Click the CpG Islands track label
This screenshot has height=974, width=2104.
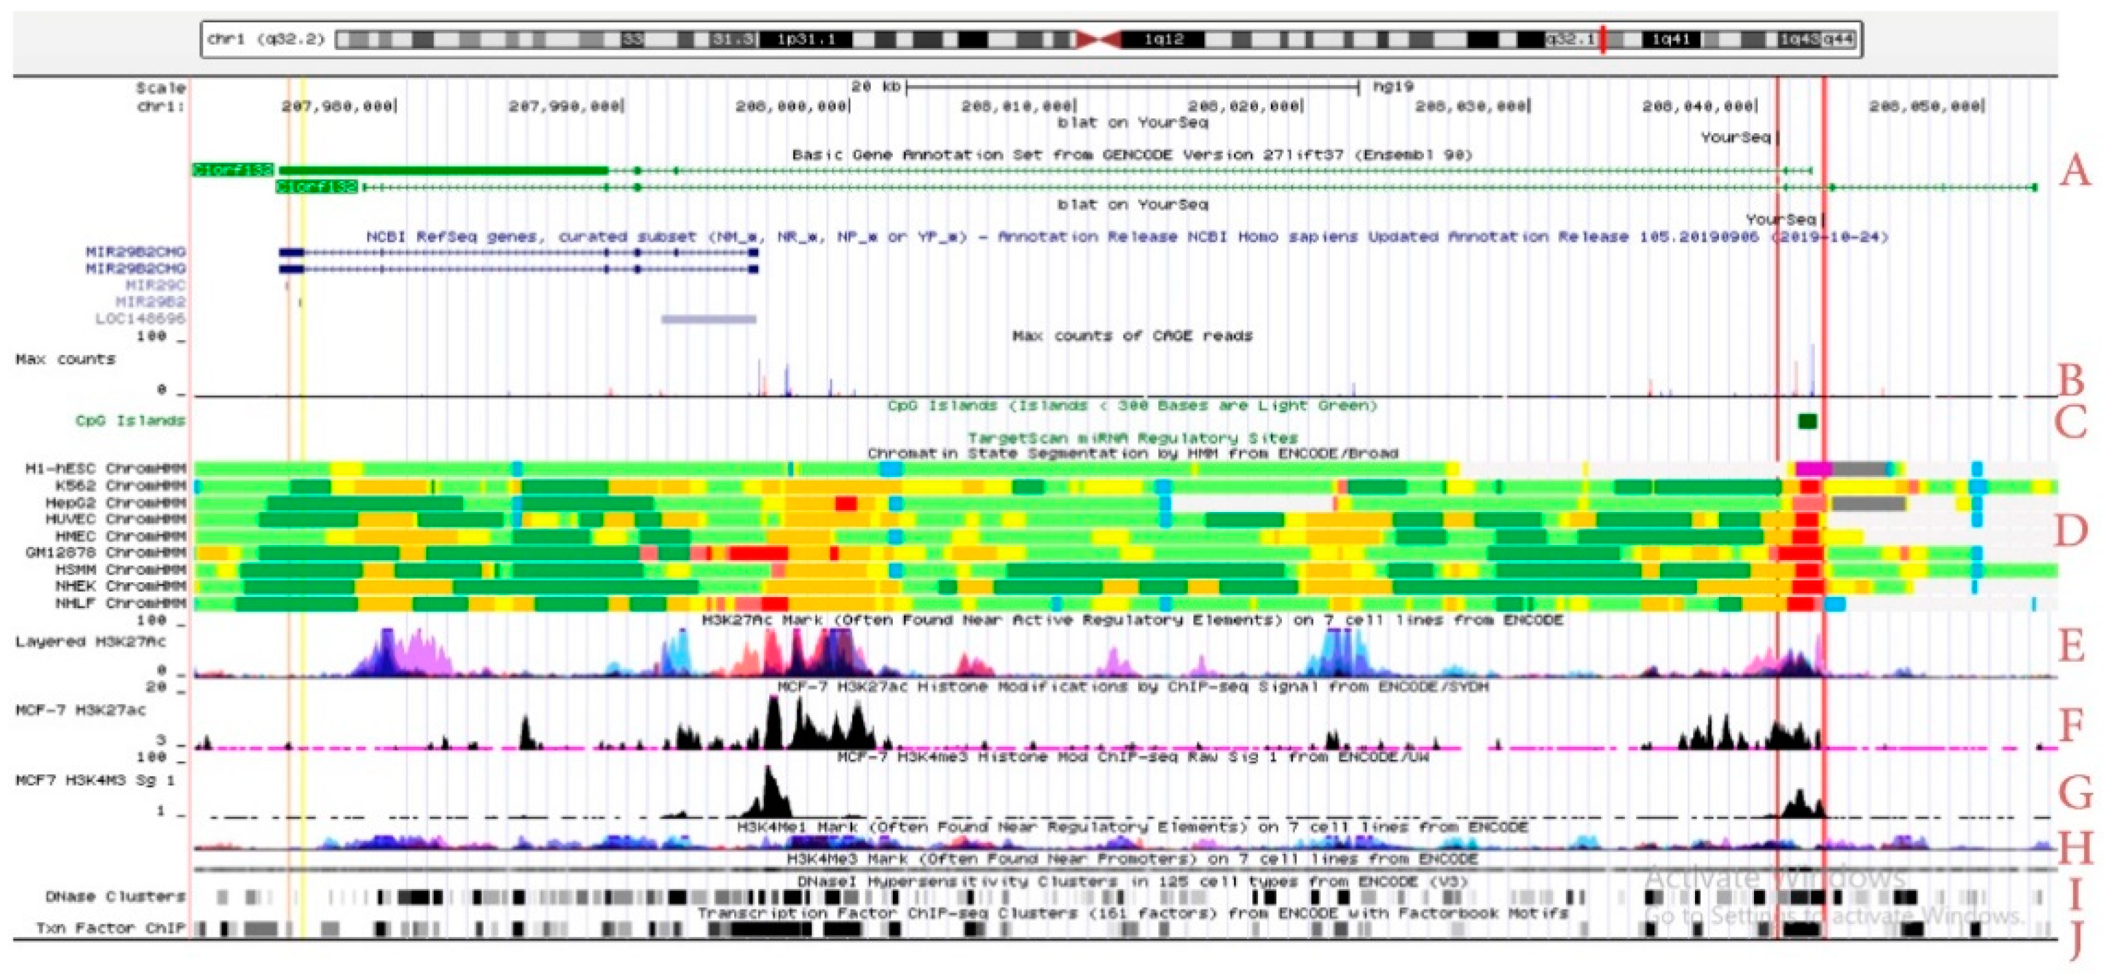tap(130, 421)
